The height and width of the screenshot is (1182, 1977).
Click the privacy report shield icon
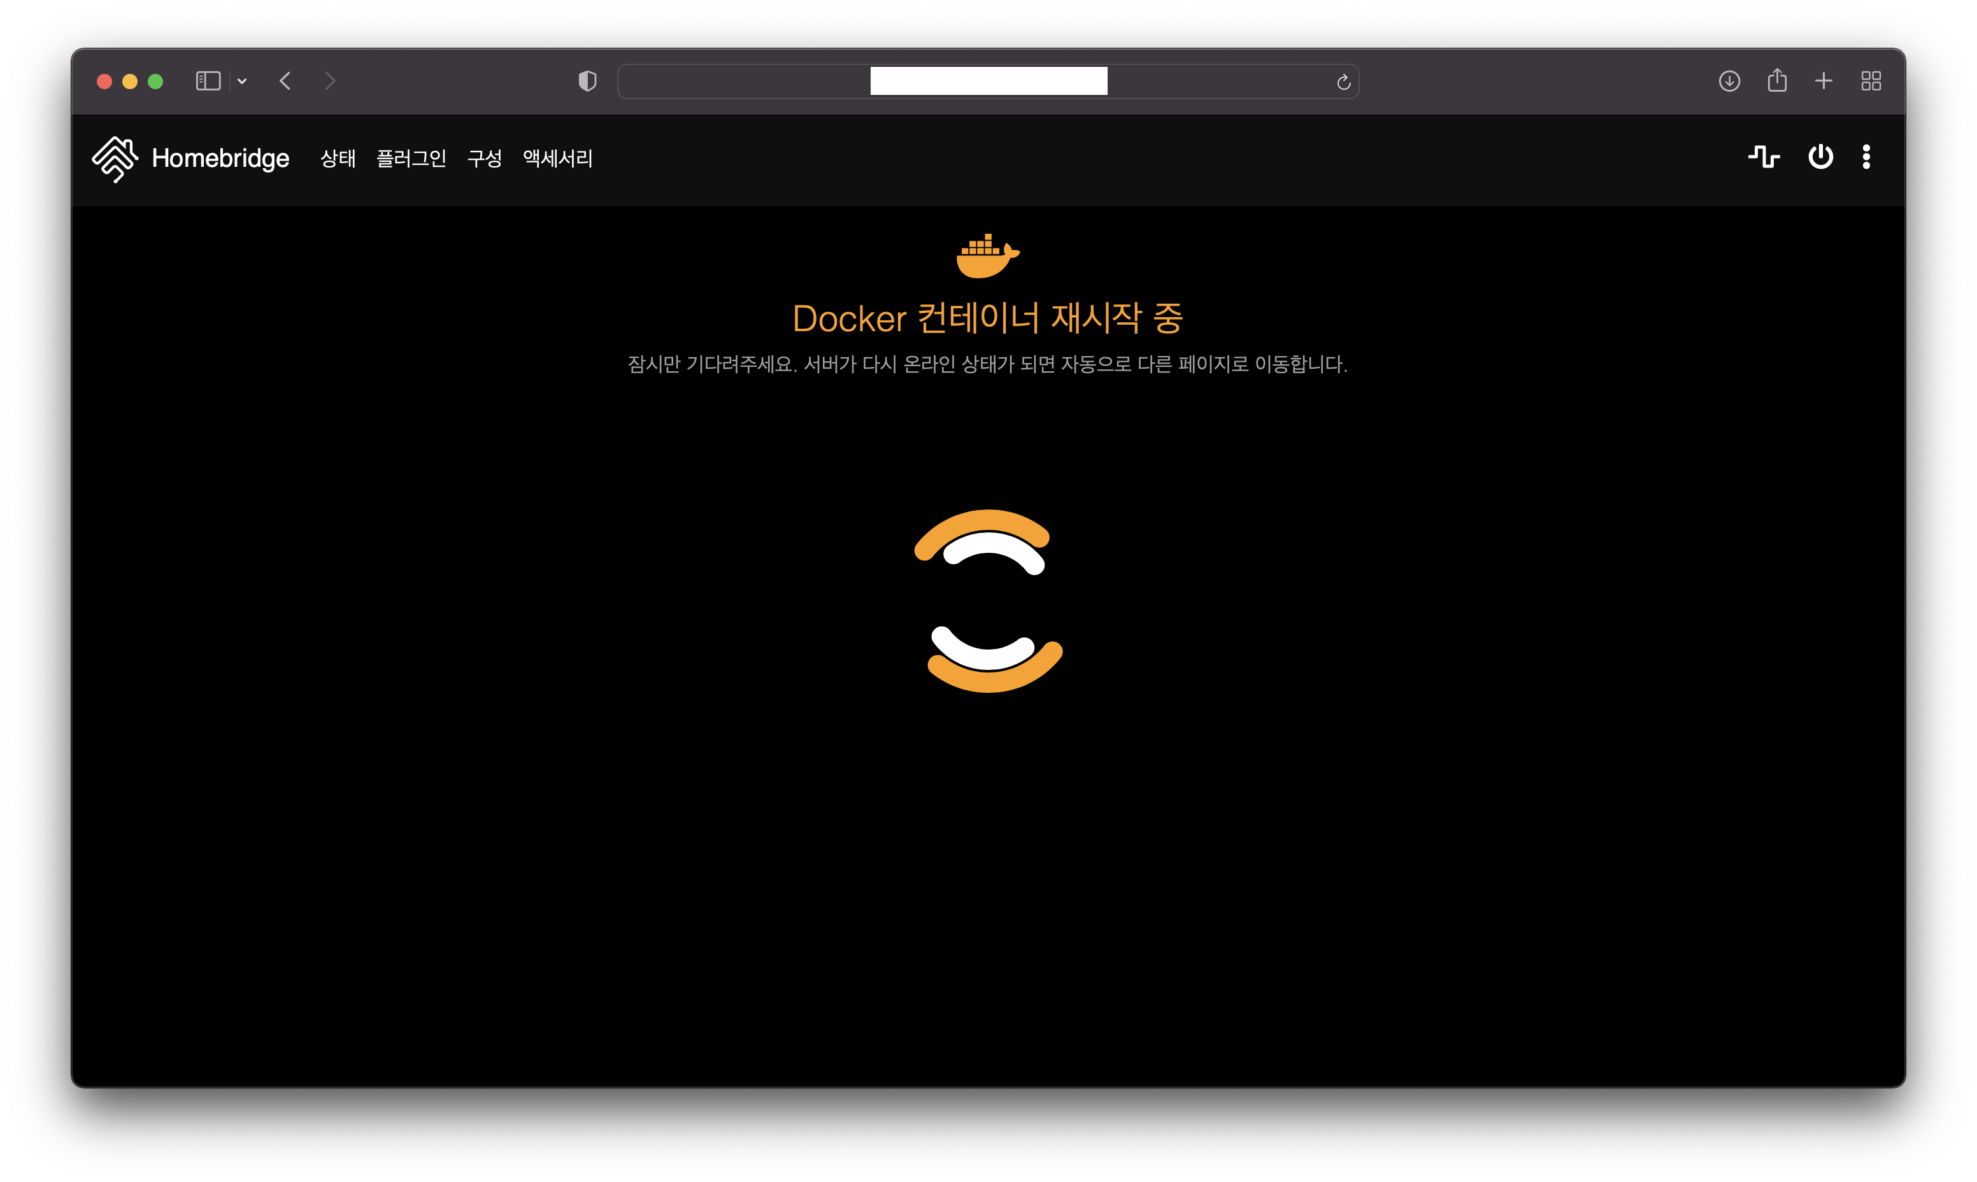pyautogui.click(x=587, y=82)
